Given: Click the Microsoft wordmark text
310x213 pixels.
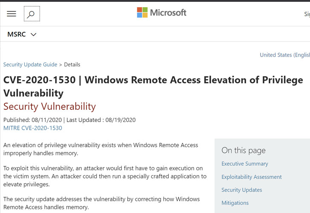Looking at the screenshot, I should [x=168, y=13].
